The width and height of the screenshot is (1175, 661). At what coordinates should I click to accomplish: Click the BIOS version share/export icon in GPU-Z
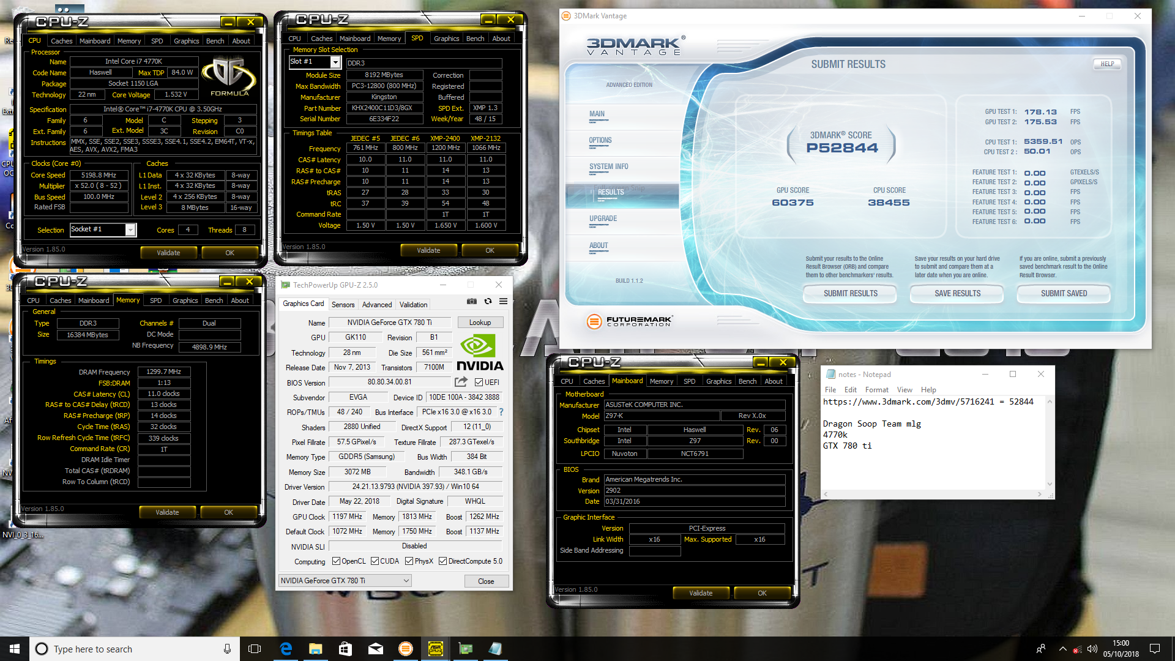pyautogui.click(x=461, y=382)
